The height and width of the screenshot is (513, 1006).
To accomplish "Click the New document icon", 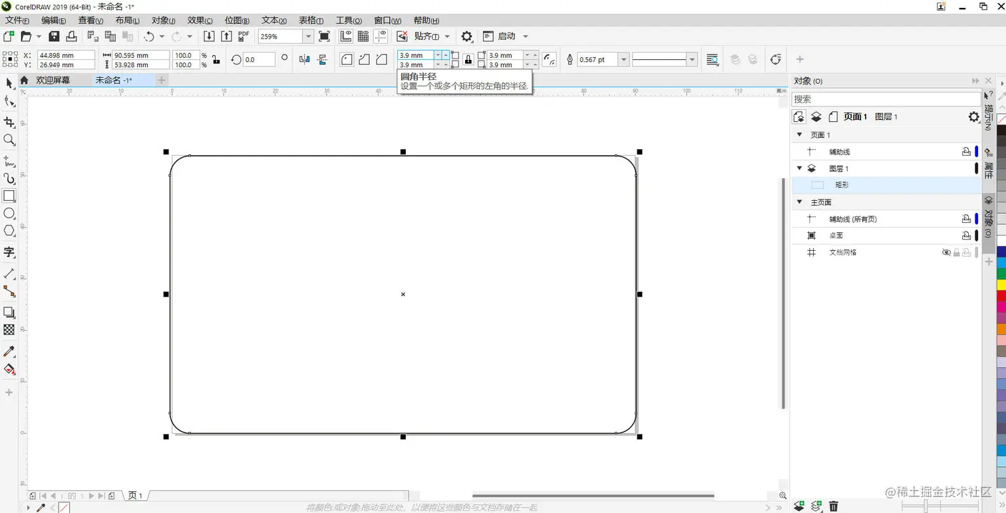I will (9, 37).
